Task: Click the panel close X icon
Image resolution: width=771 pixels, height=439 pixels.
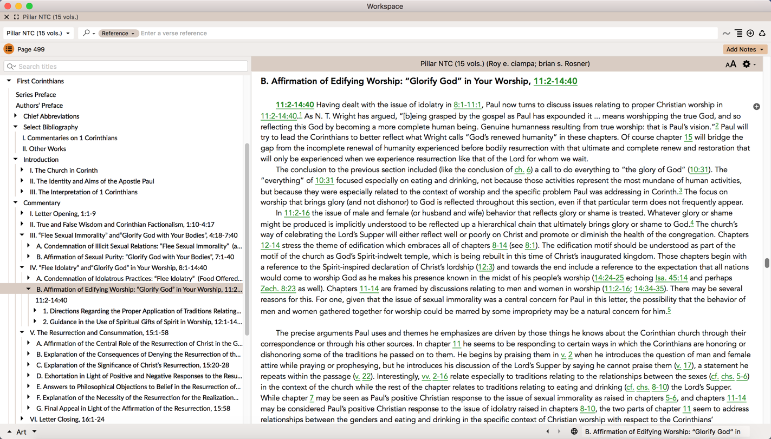Action: coord(7,17)
